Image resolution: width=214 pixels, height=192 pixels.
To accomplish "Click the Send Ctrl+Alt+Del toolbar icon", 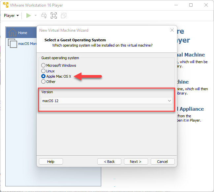I will (44, 16).
